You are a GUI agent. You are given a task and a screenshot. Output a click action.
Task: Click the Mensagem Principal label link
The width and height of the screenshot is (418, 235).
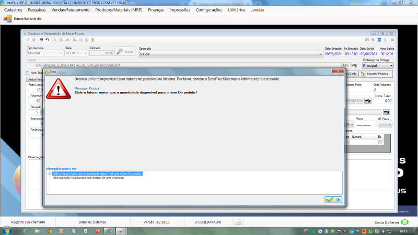[87, 88]
